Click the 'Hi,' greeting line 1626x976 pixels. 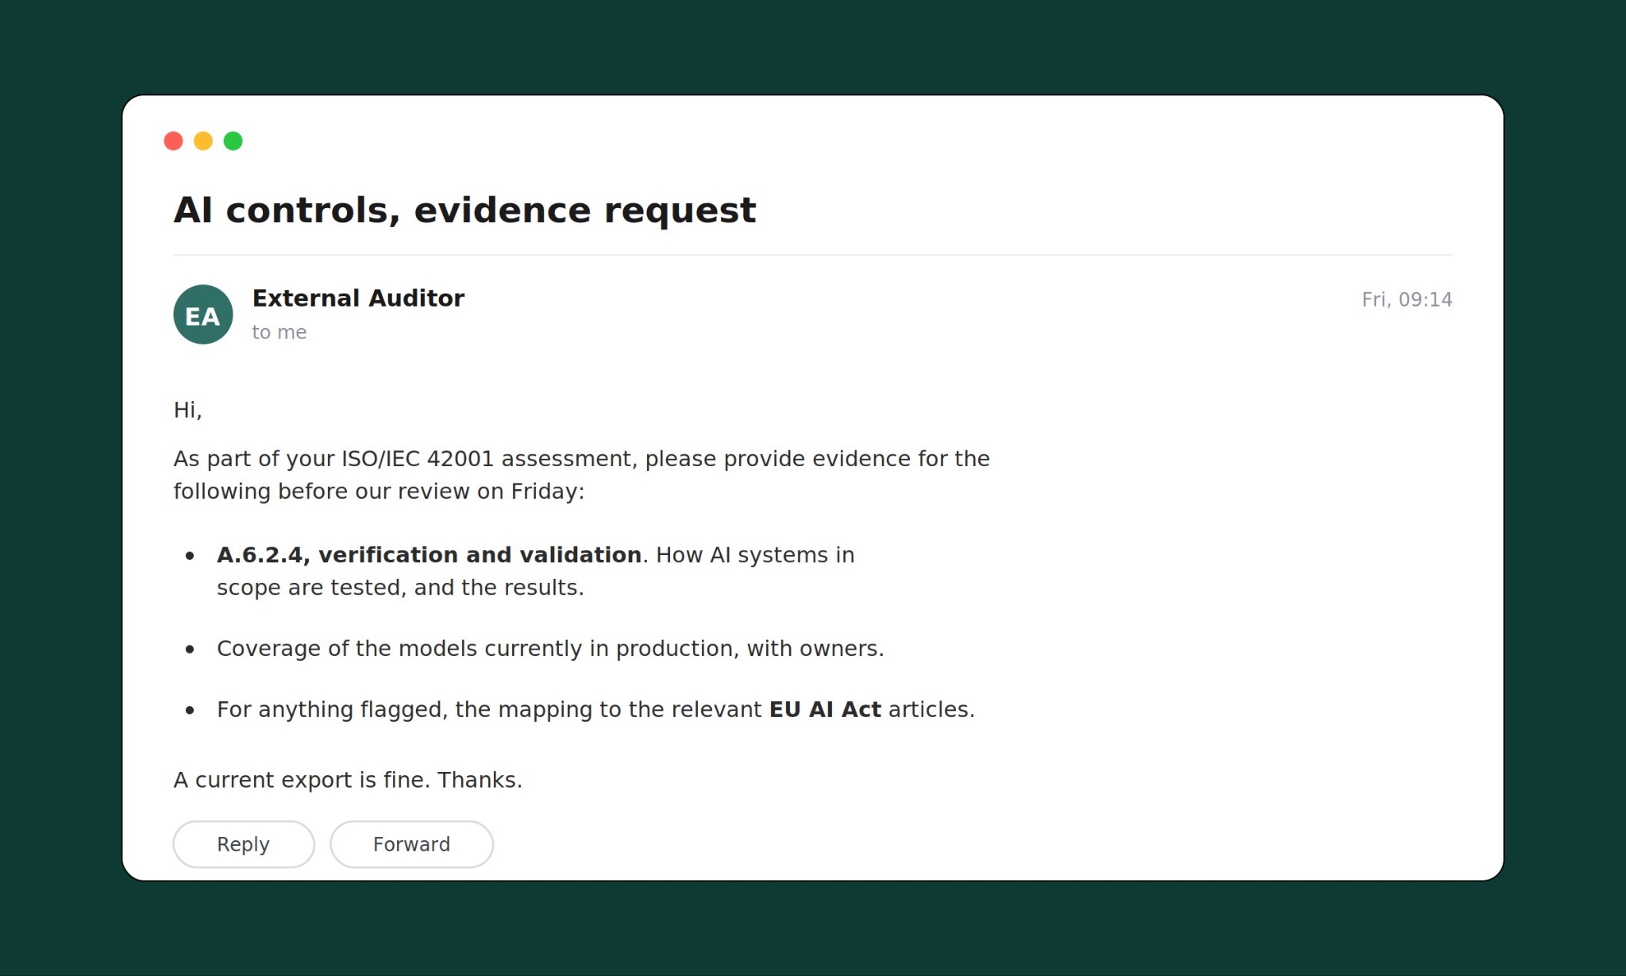point(188,410)
